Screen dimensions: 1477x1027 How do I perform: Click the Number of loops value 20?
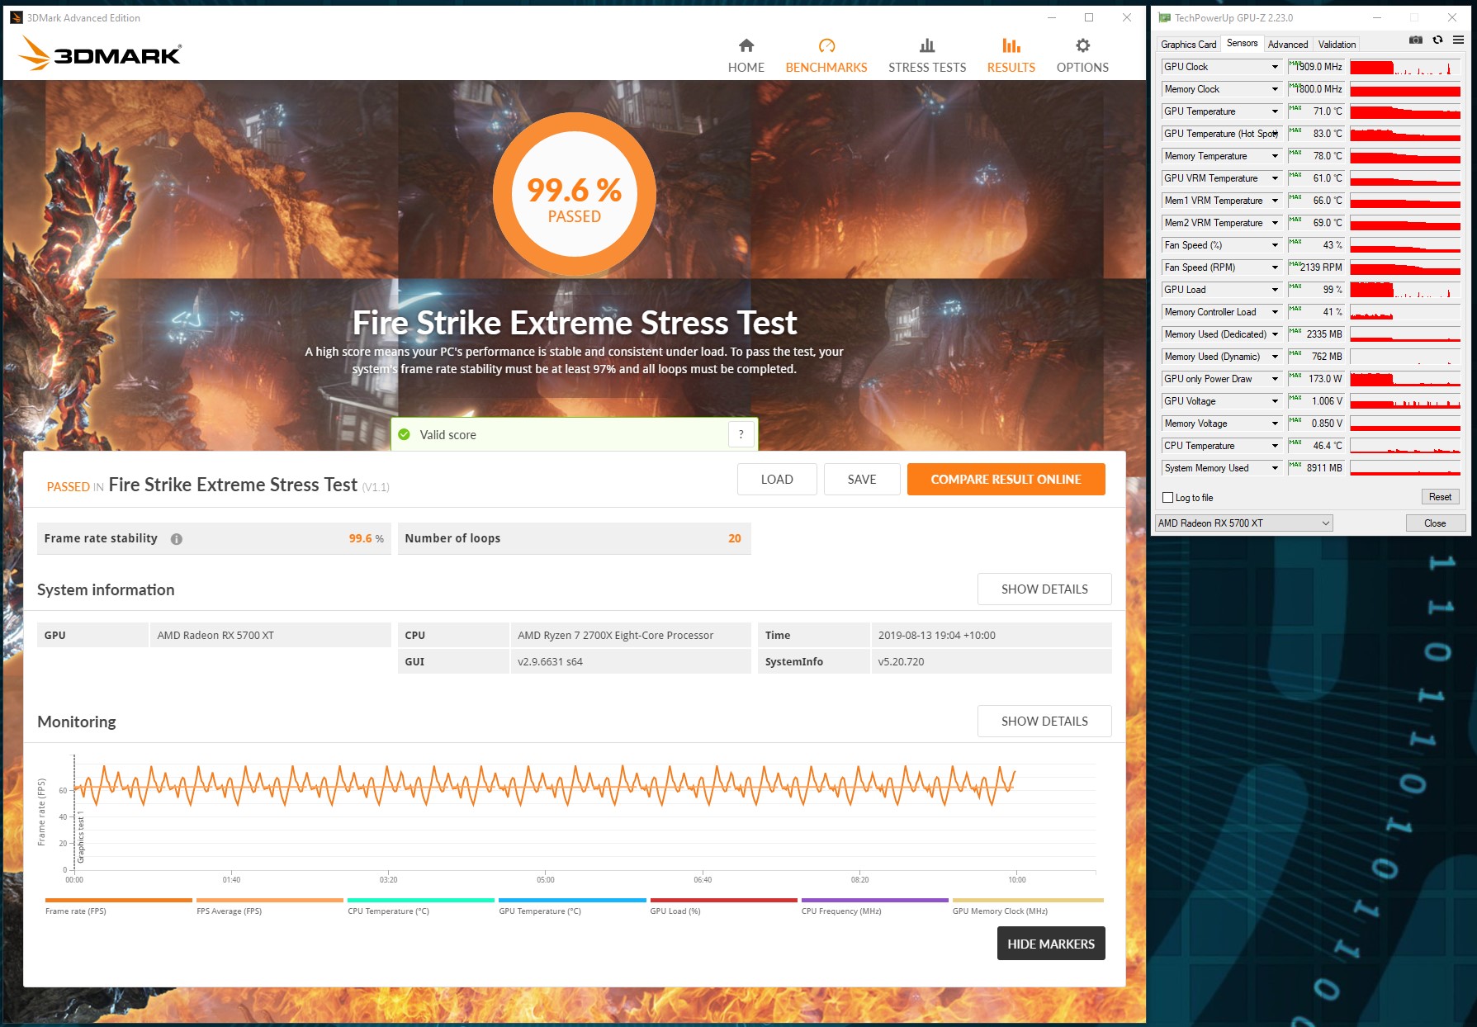click(735, 538)
